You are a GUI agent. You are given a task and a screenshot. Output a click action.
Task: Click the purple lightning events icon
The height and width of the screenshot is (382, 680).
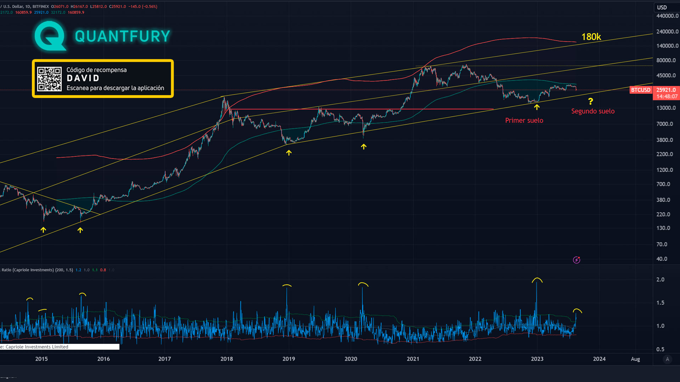[577, 260]
